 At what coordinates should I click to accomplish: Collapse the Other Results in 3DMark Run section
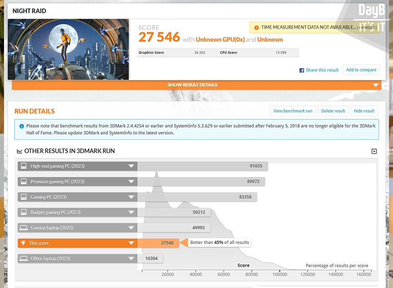tap(374, 151)
